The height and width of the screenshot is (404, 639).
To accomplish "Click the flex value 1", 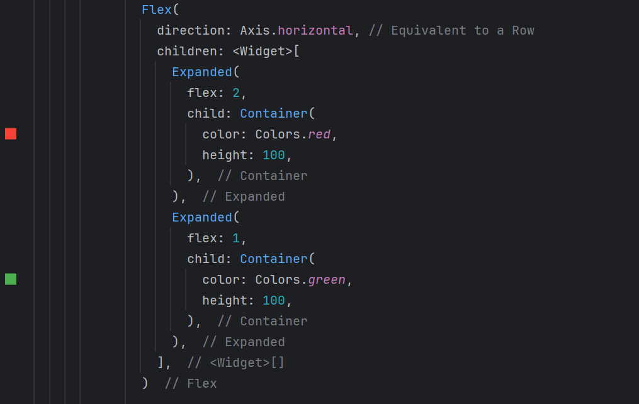I will pyautogui.click(x=236, y=238).
